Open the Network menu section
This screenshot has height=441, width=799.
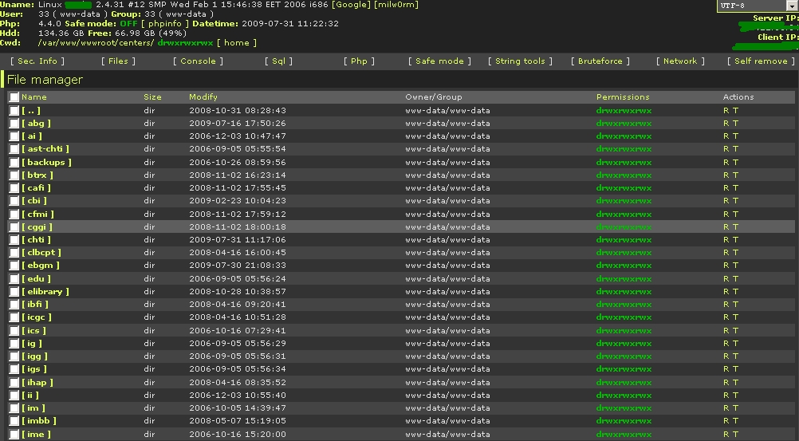(680, 61)
